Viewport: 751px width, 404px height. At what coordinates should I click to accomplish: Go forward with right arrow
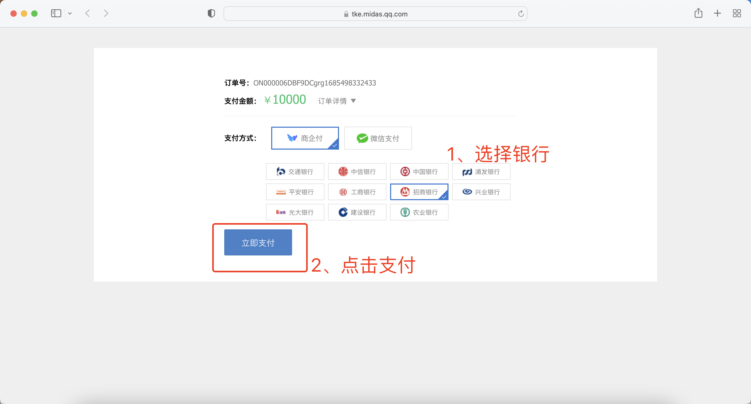point(106,13)
